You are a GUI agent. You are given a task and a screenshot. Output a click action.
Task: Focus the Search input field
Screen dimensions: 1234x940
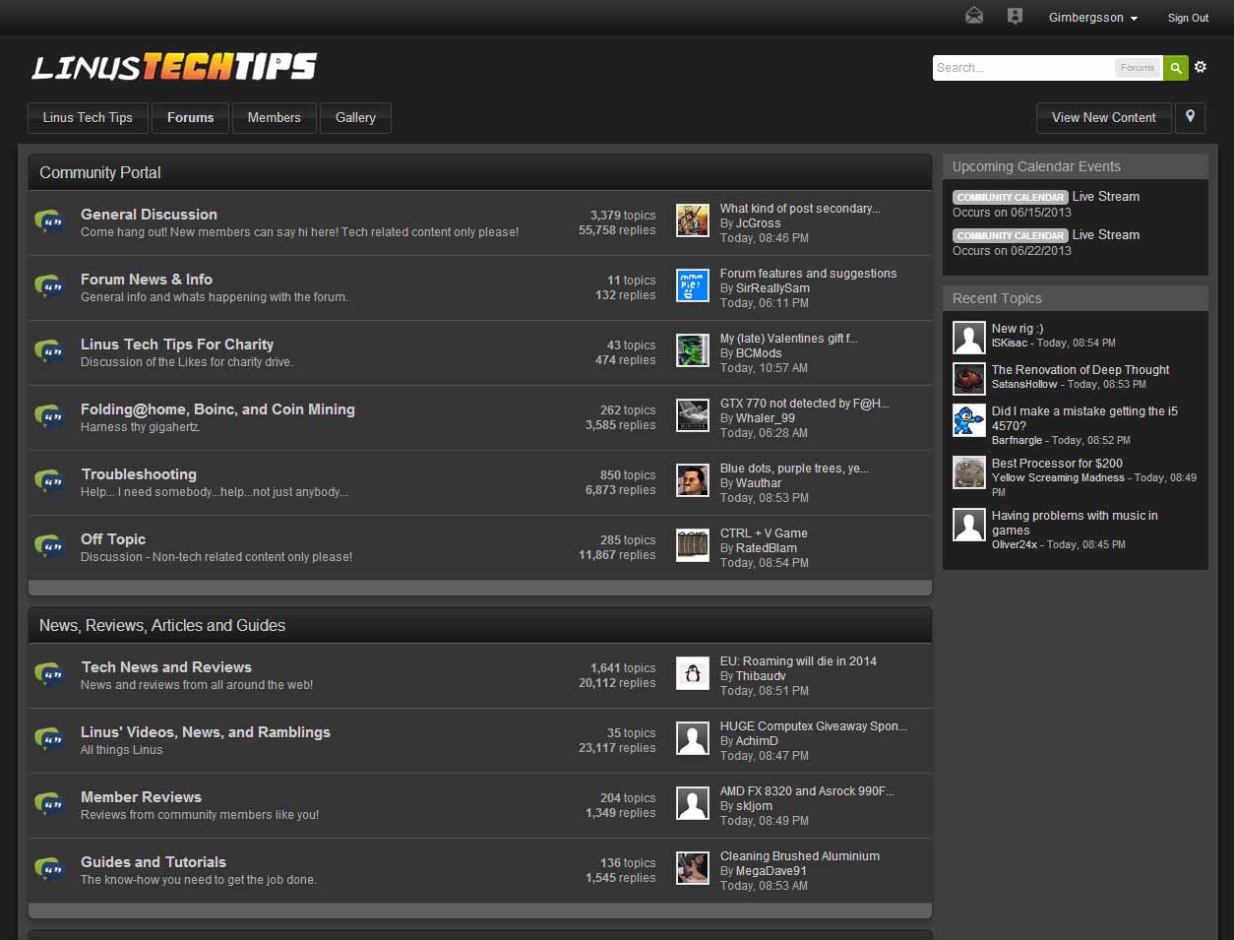(1022, 68)
